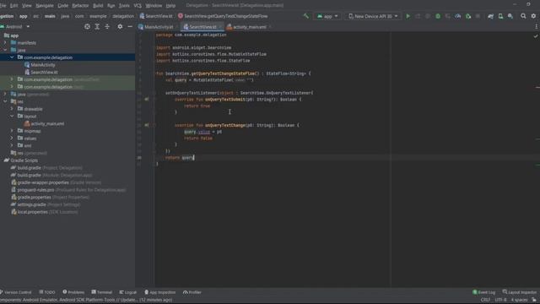This screenshot has height=304, width=540.
Task: Open the Refactor menu
Action: point(80,5)
